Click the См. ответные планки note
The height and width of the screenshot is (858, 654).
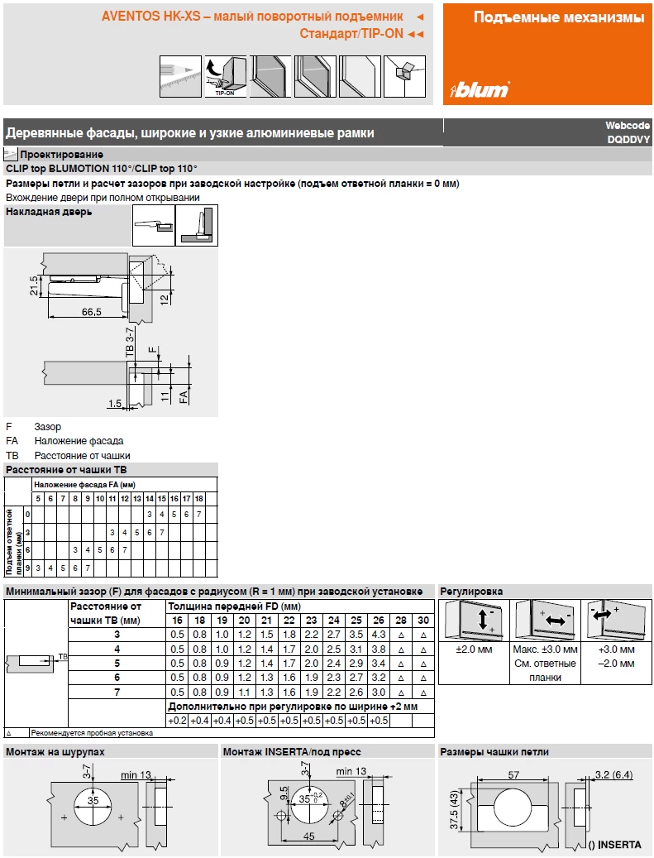(x=545, y=670)
